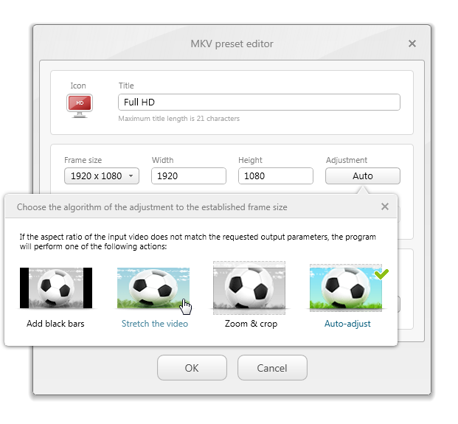Click the Auto-adjust label
The width and height of the screenshot is (458, 424).
click(x=347, y=324)
